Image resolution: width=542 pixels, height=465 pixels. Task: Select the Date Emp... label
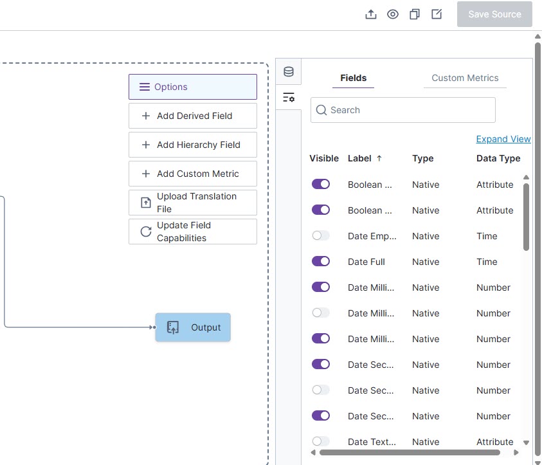[372, 236]
